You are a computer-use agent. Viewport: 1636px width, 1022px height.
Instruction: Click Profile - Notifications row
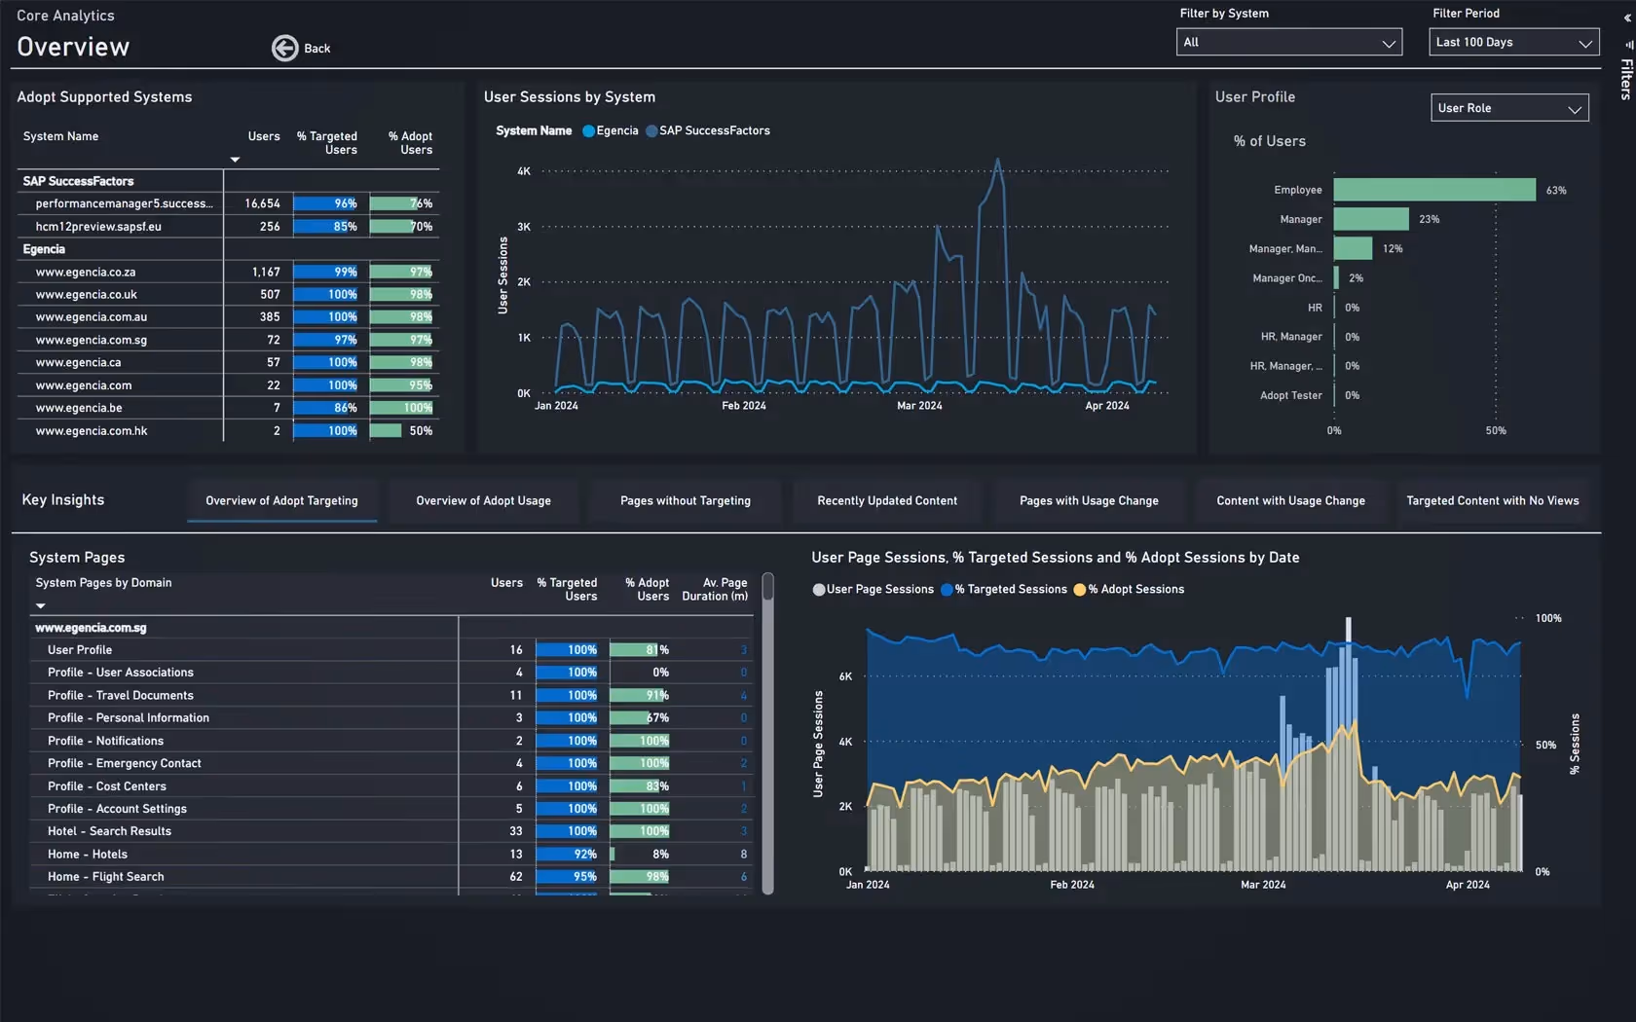pos(392,741)
